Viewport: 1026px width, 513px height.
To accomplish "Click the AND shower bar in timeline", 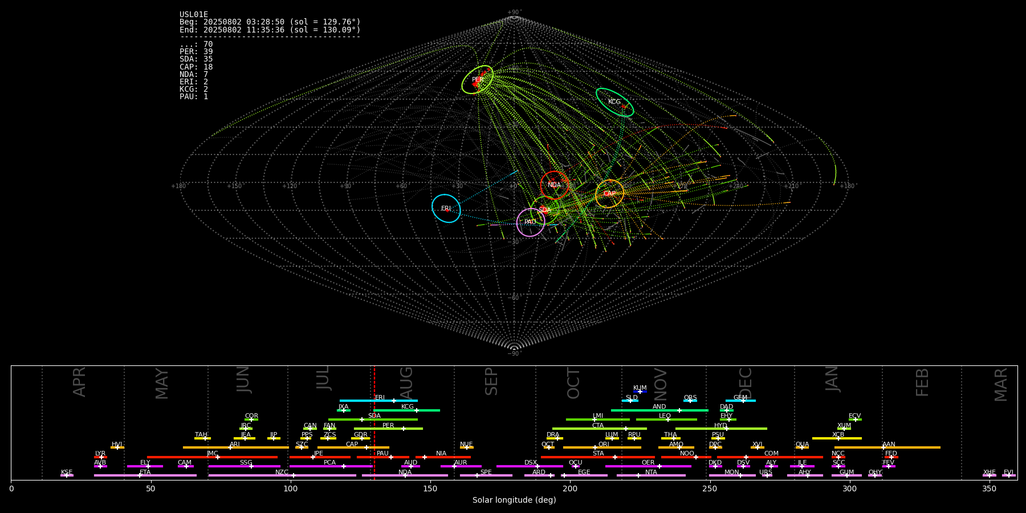I will point(659,410).
